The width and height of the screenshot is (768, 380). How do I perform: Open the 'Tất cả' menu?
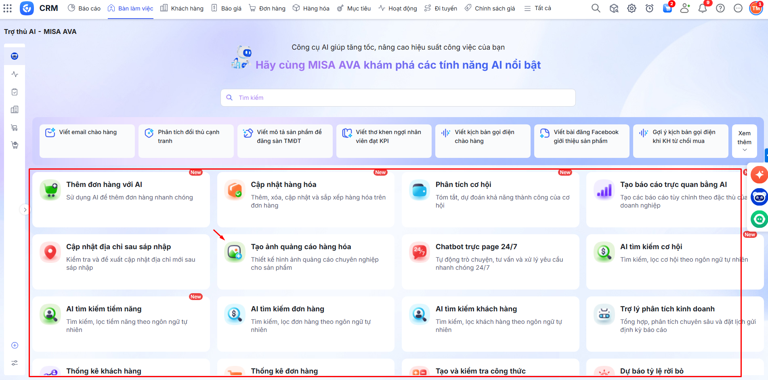537,8
